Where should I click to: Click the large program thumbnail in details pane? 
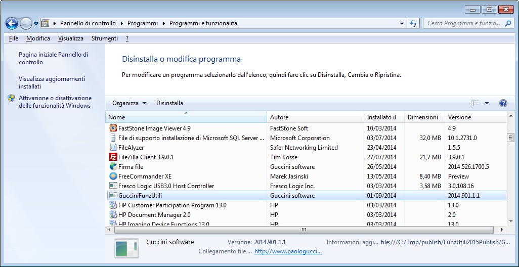126,248
